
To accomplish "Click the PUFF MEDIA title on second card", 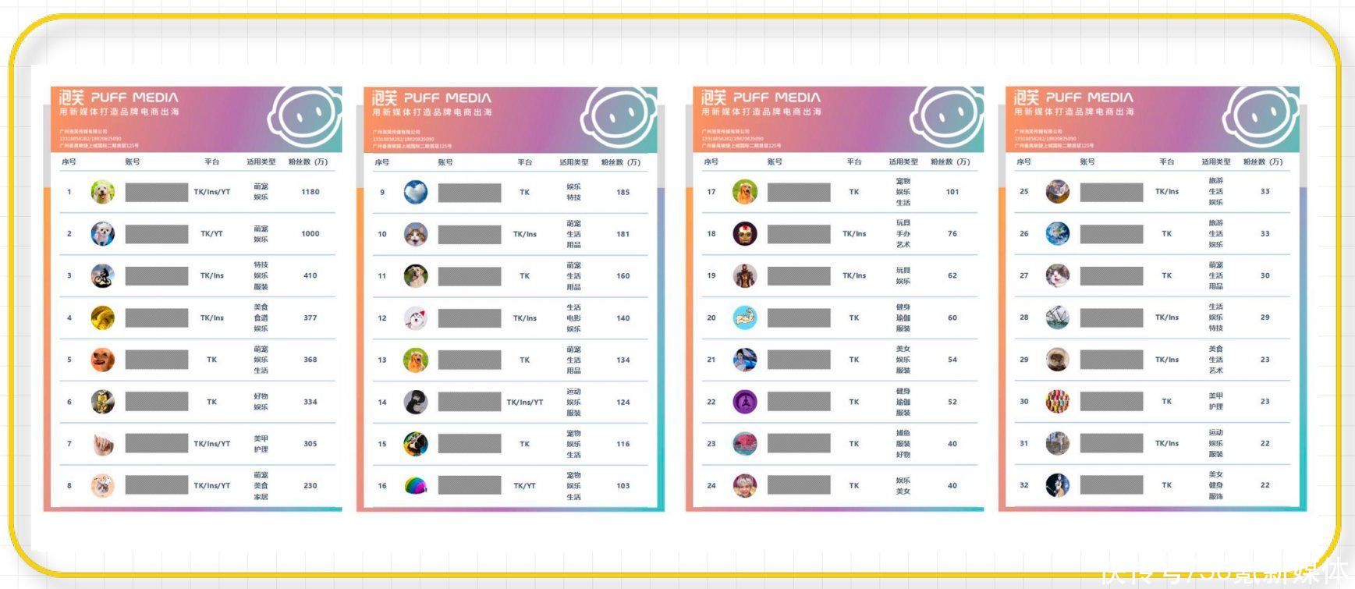I will [x=448, y=98].
